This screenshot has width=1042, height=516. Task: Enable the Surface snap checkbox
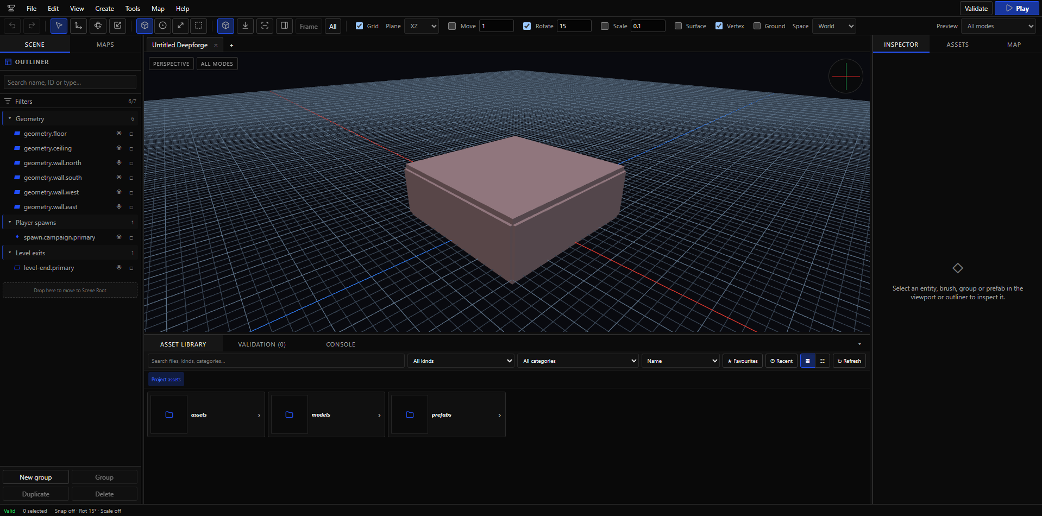[678, 26]
